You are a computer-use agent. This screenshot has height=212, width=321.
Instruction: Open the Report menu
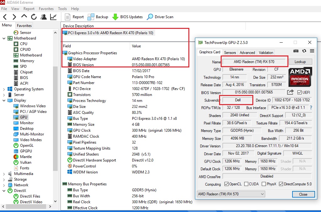(x=29, y=8)
